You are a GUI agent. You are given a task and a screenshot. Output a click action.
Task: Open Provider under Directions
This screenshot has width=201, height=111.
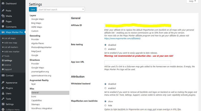coord(35,64)
